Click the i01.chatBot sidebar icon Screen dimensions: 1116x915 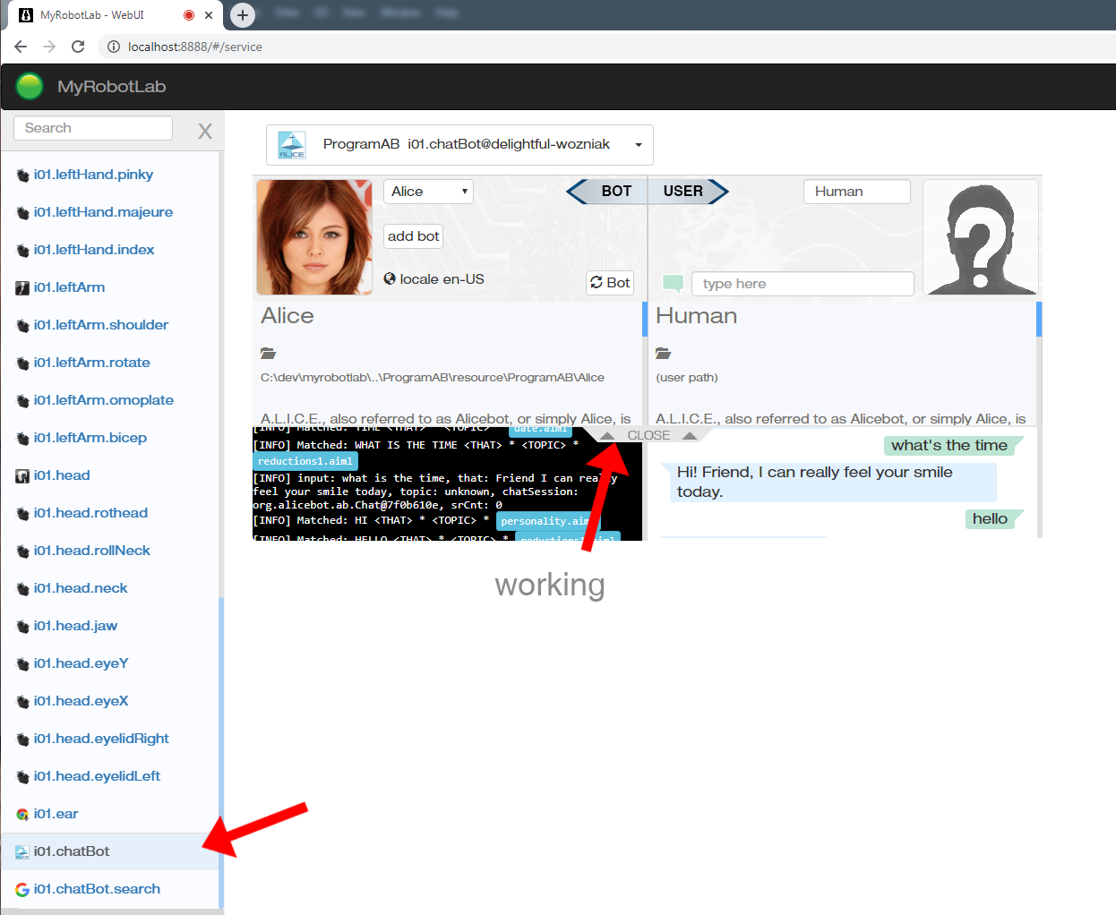22,852
